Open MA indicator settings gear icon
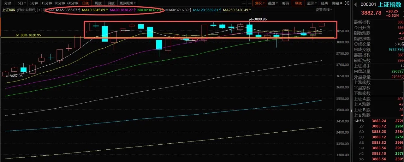The height and width of the screenshot is (162, 404). click(44, 10)
